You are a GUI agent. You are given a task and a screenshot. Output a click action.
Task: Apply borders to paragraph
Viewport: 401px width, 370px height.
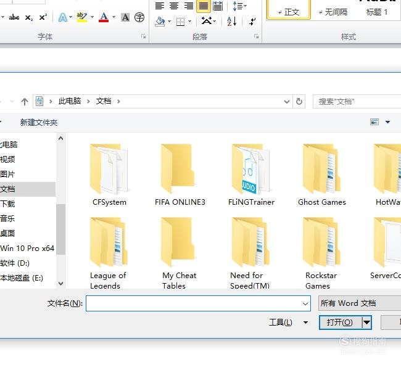181,22
